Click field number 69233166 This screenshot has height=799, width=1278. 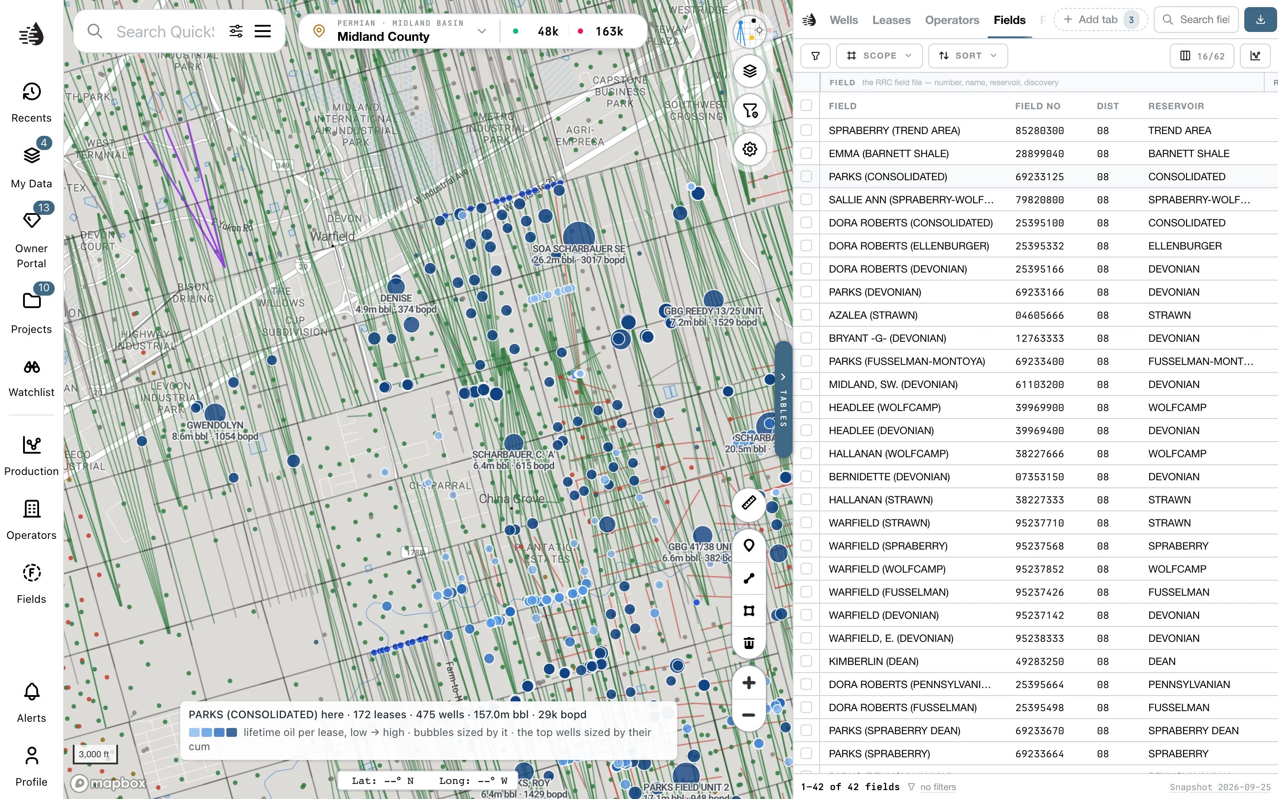tap(1039, 292)
